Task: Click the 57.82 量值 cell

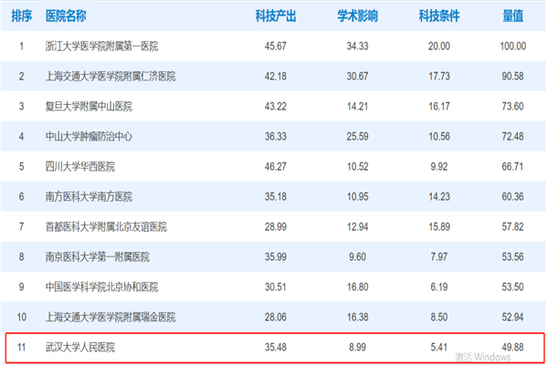Action: click(512, 226)
